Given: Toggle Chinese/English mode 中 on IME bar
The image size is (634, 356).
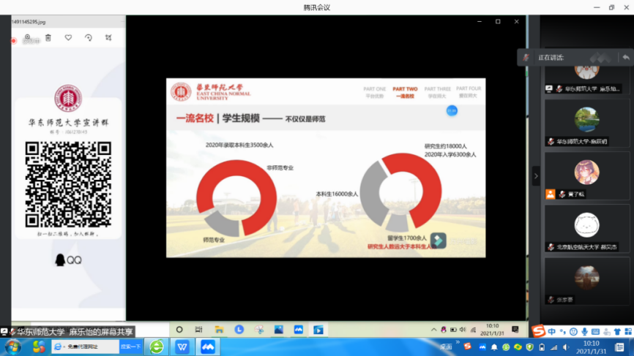Looking at the screenshot, I should click(x=551, y=331).
